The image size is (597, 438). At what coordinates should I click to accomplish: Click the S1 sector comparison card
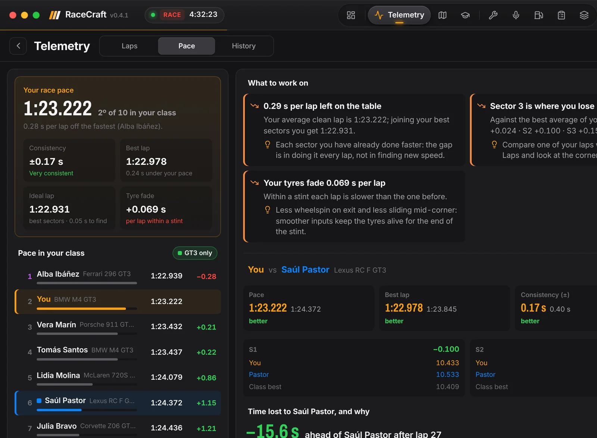pyautogui.click(x=354, y=368)
